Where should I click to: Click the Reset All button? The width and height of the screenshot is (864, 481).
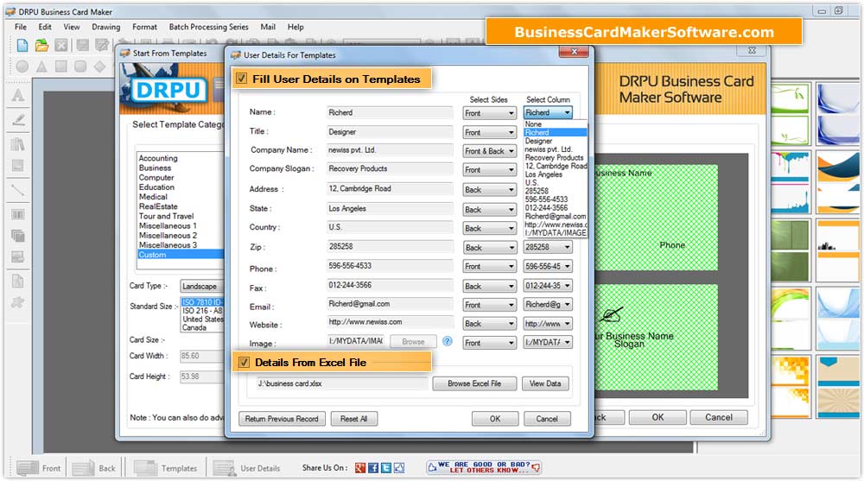coord(353,419)
